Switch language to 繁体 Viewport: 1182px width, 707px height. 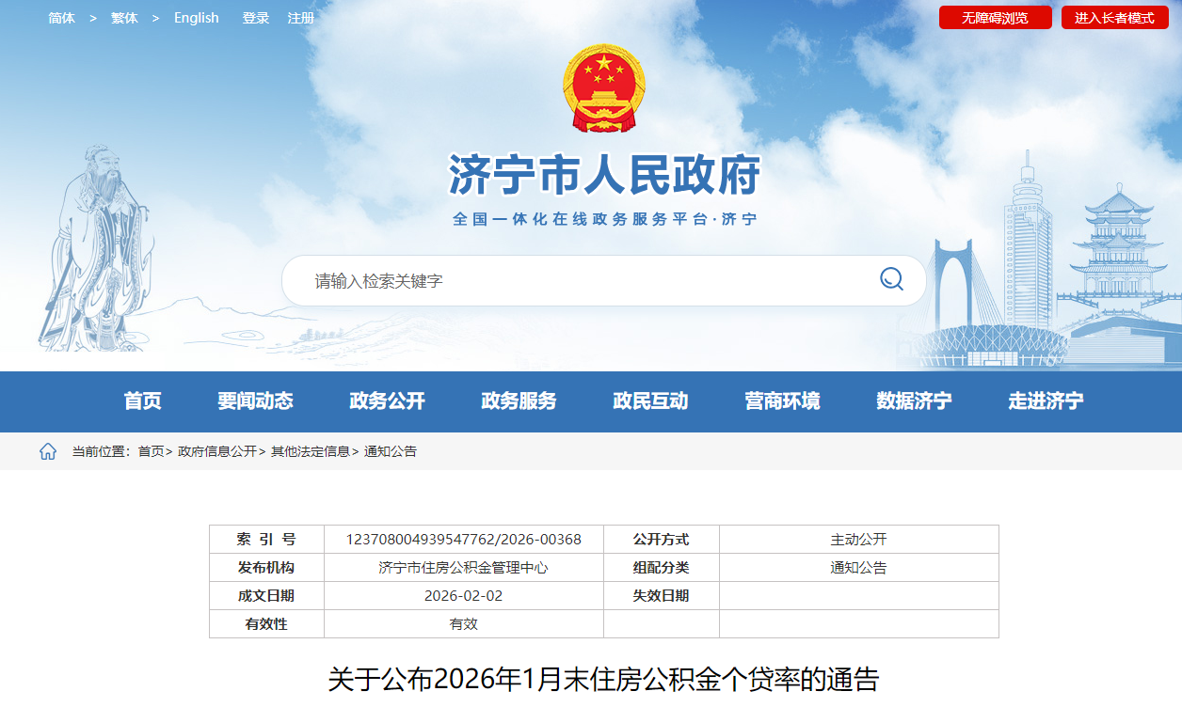click(x=124, y=18)
